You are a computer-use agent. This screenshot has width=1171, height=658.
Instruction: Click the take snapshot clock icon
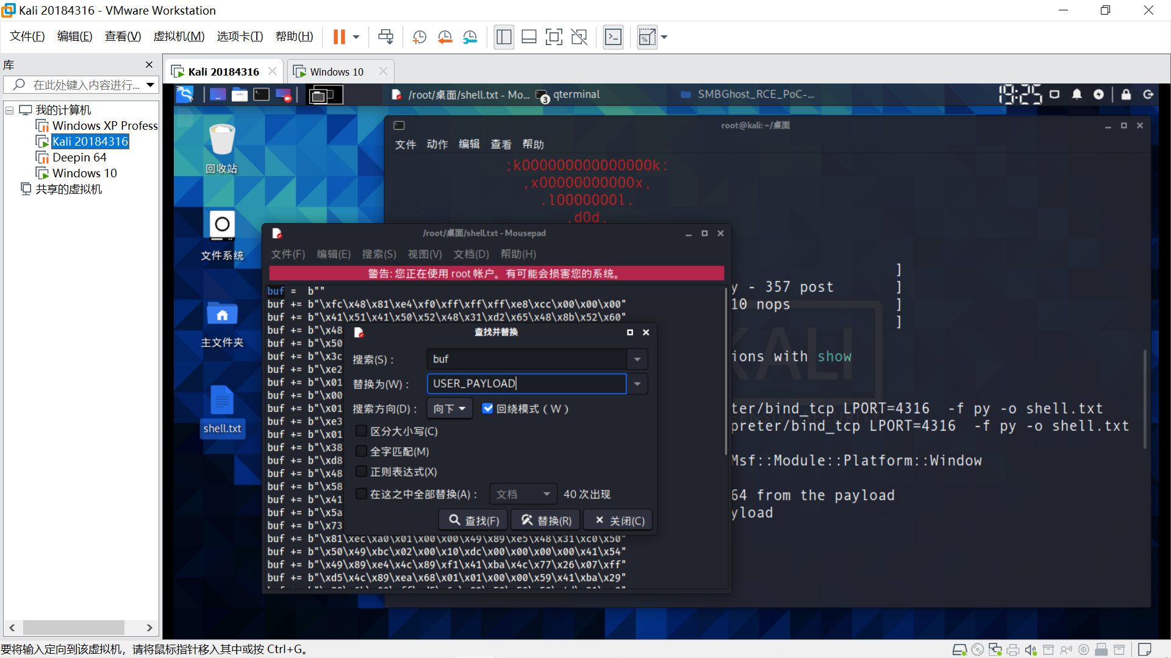[419, 37]
